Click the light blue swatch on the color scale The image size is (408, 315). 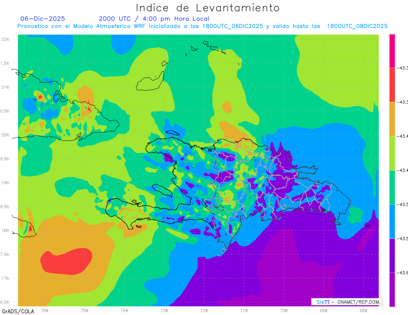click(392, 221)
